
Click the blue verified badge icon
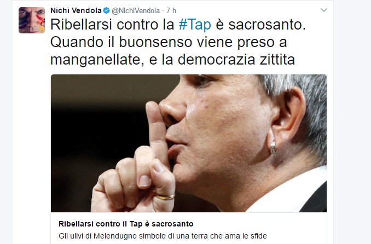pyautogui.click(x=107, y=10)
